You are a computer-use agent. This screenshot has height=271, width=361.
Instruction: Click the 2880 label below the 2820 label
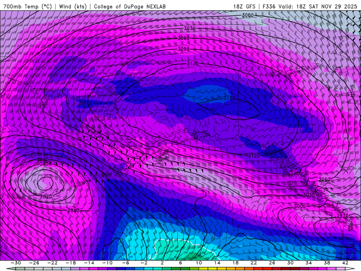pyautogui.click(x=73, y=210)
